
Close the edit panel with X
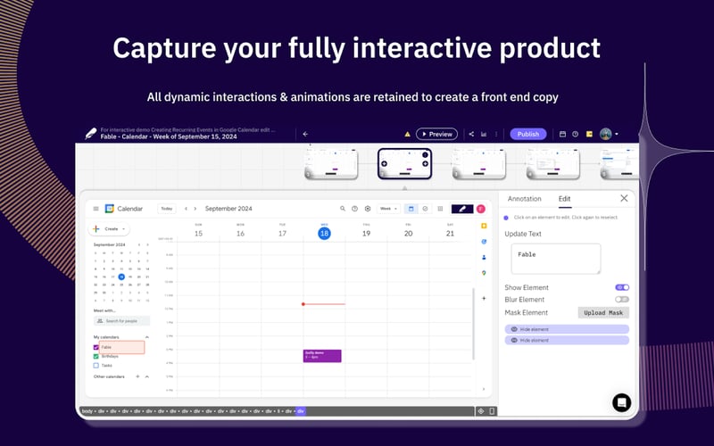click(x=624, y=198)
